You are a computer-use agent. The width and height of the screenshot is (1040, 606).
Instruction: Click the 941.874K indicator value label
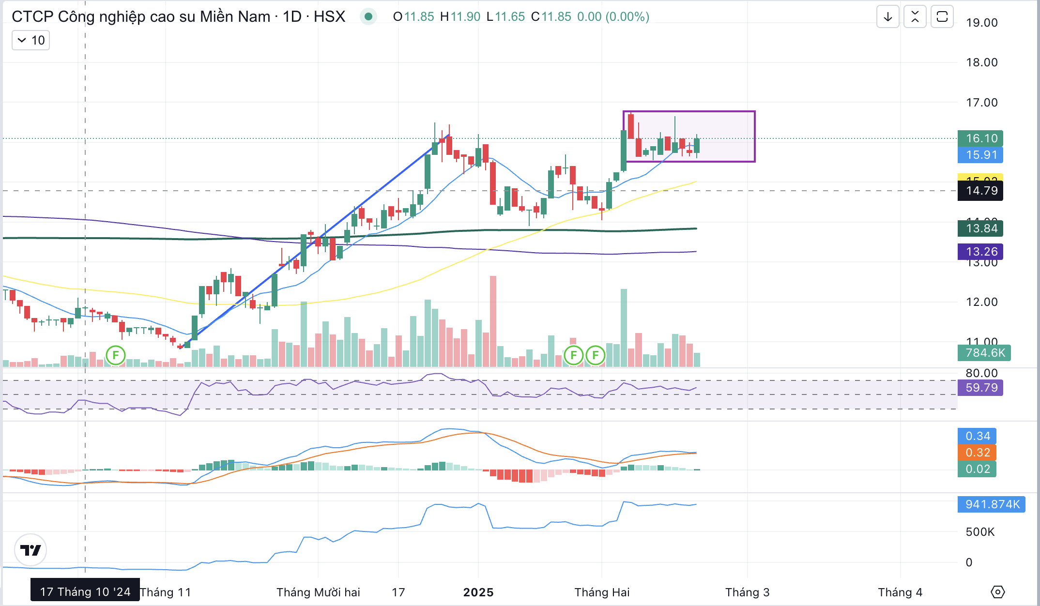coord(991,504)
